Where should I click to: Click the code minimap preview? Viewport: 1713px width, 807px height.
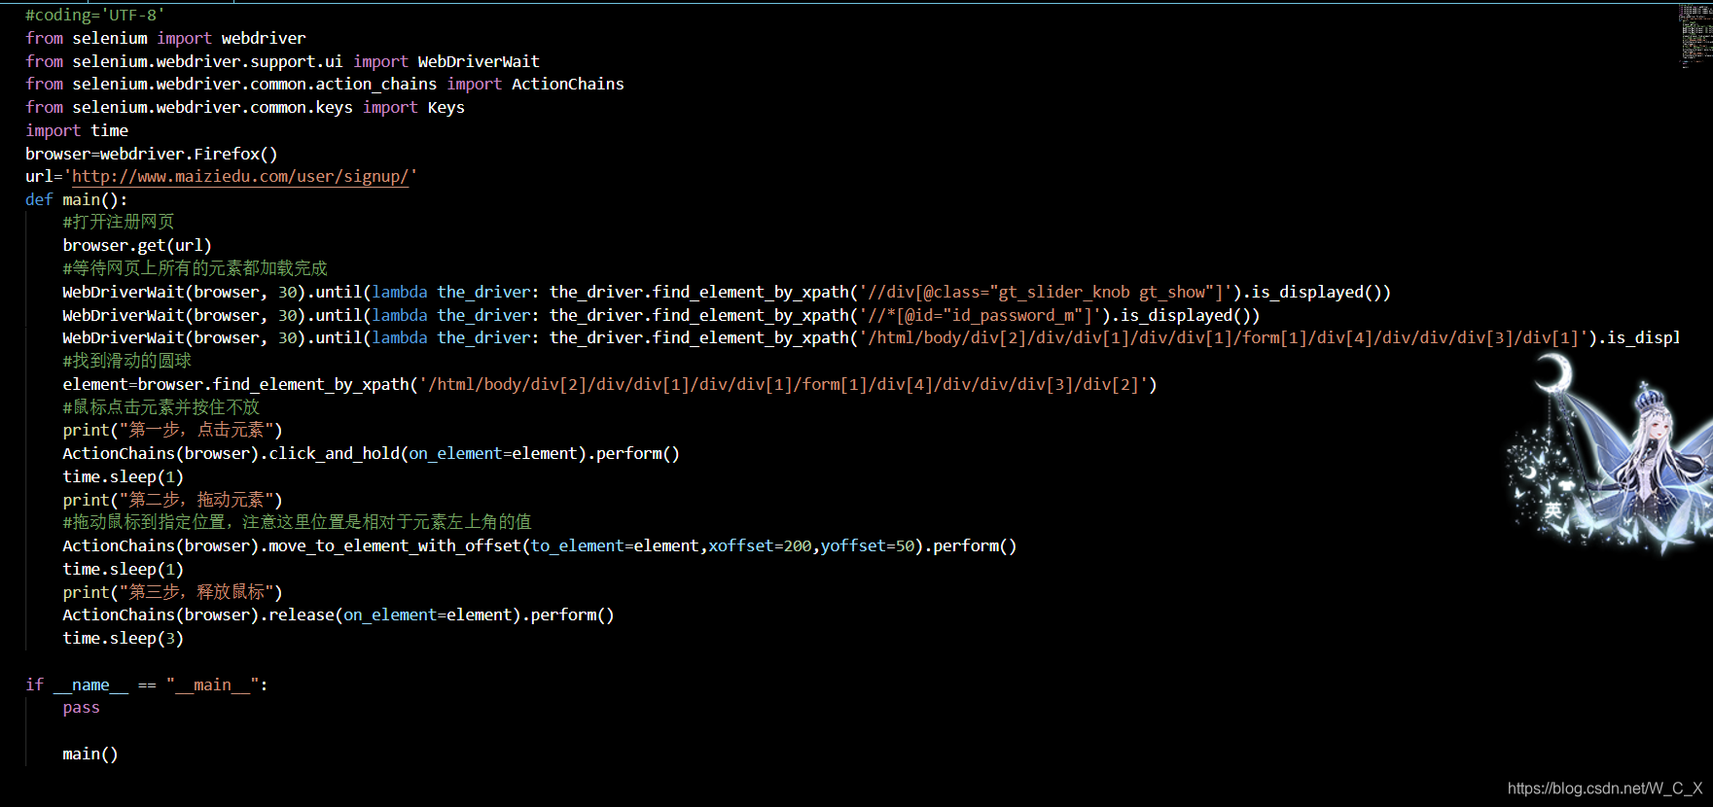point(1696,36)
